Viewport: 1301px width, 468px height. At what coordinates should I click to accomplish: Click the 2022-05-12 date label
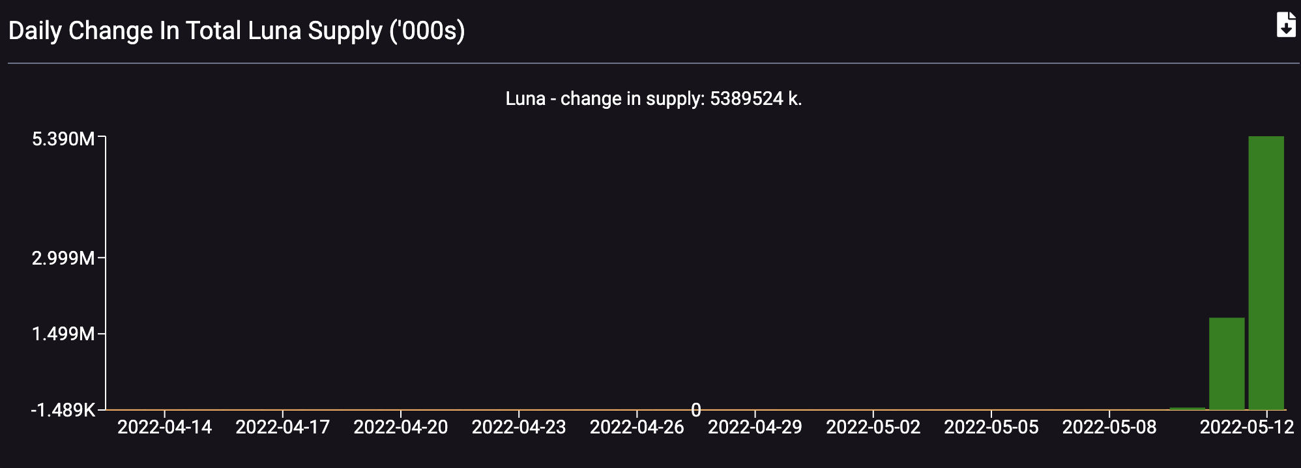(1247, 427)
